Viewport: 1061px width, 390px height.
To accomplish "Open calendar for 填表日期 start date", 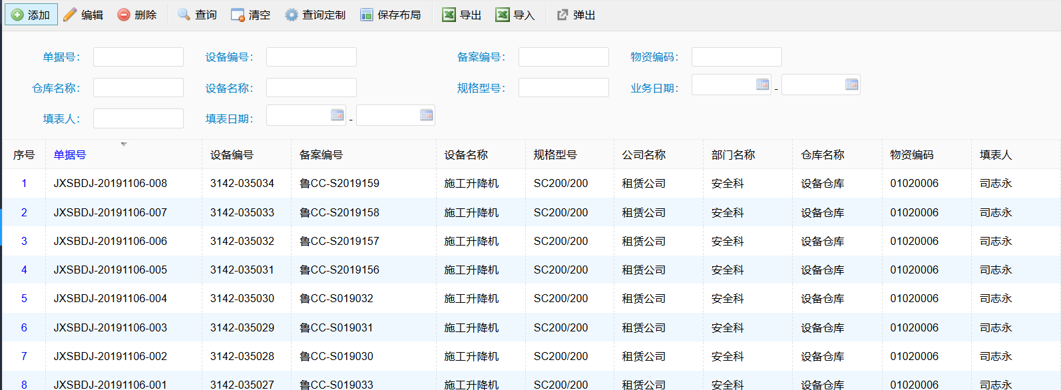I will pos(337,115).
